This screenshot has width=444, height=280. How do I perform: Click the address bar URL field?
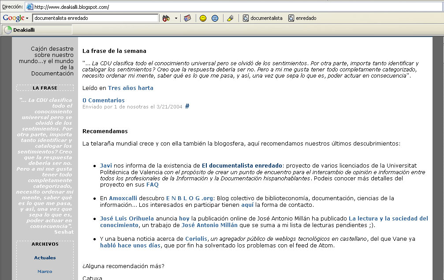234,7
